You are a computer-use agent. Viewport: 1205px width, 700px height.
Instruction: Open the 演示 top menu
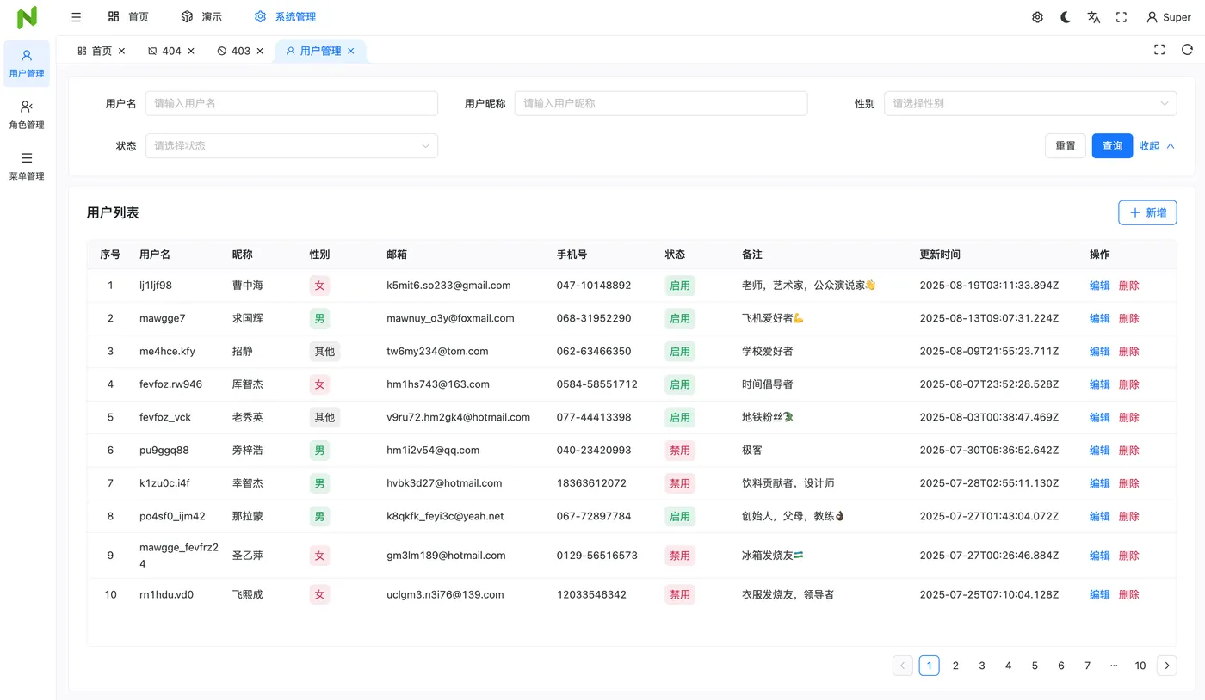[201, 17]
